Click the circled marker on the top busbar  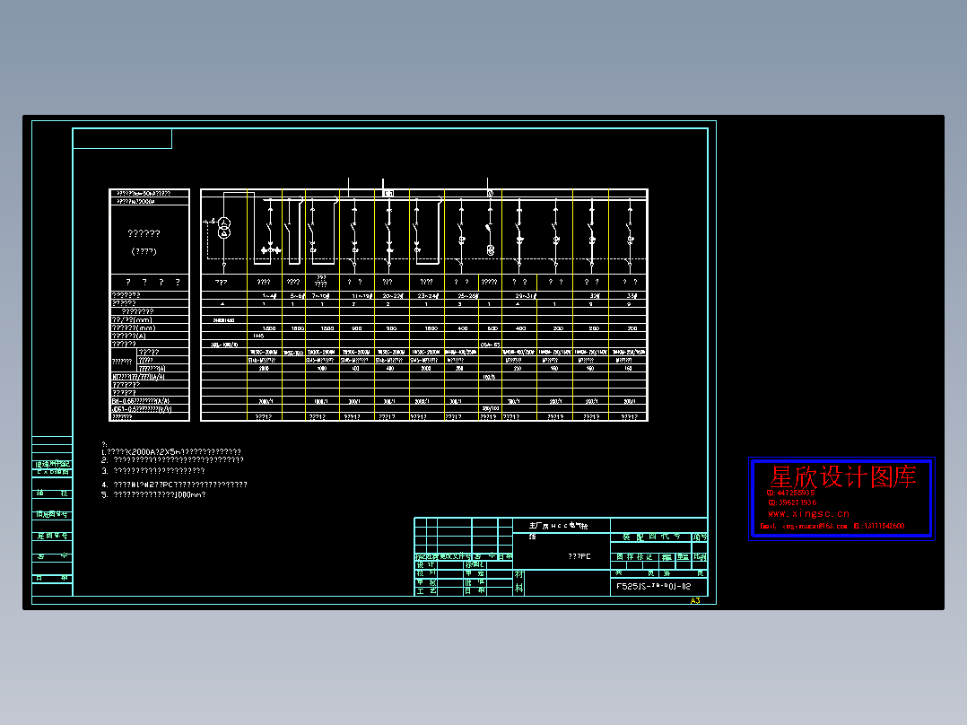tap(490, 192)
